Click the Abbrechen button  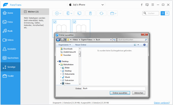[139, 93]
